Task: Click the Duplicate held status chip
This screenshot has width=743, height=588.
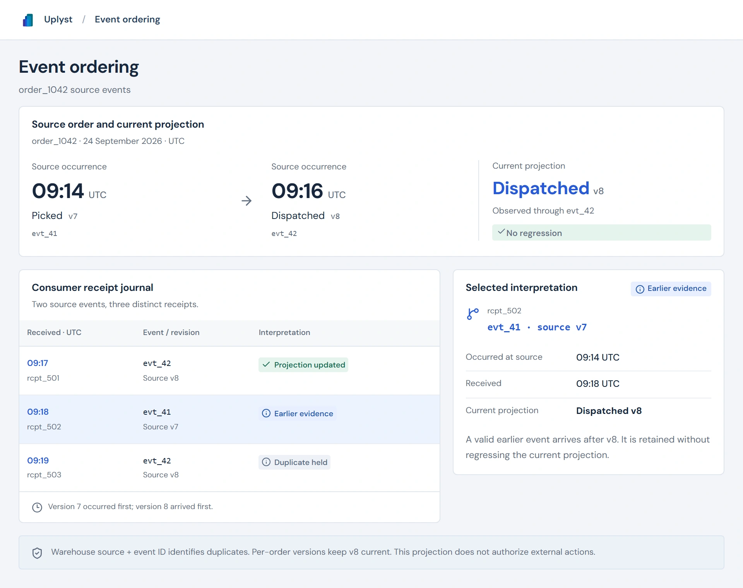Action: point(294,462)
